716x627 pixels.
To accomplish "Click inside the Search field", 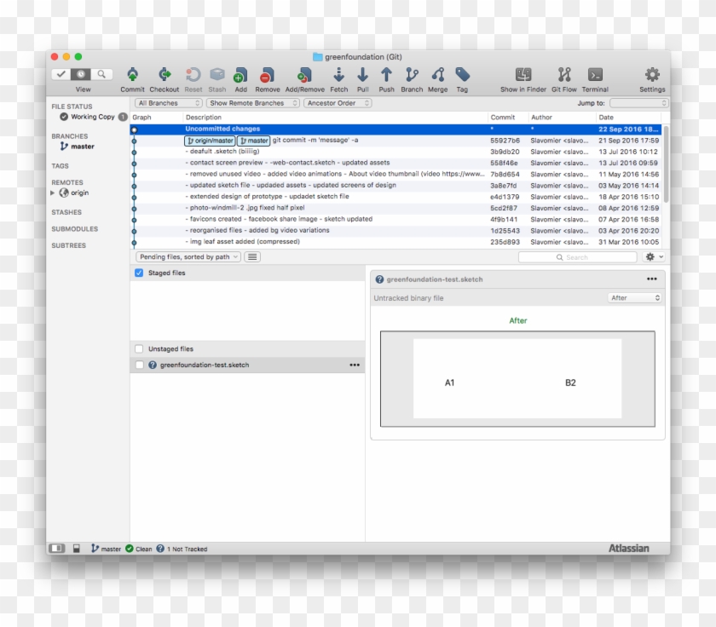I will [580, 256].
